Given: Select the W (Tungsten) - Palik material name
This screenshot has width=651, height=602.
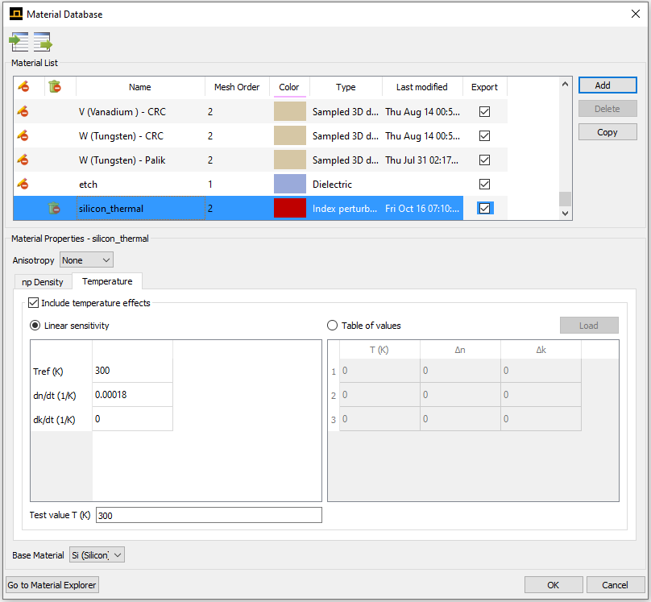Looking at the screenshot, I should [122, 160].
